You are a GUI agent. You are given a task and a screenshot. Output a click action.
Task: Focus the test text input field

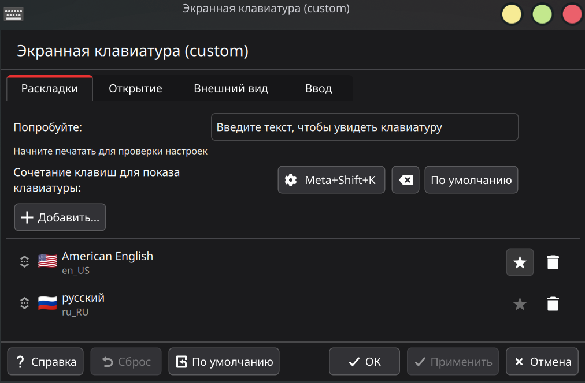(x=365, y=127)
